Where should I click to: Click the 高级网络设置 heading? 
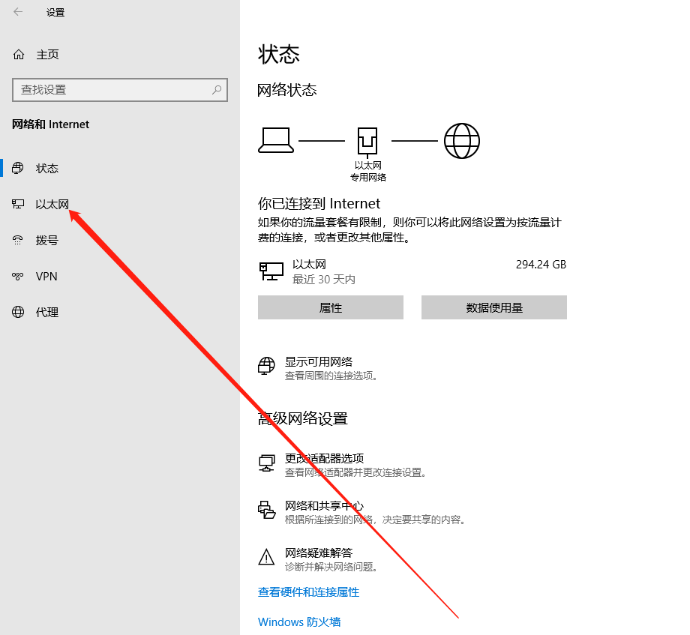[x=303, y=418]
